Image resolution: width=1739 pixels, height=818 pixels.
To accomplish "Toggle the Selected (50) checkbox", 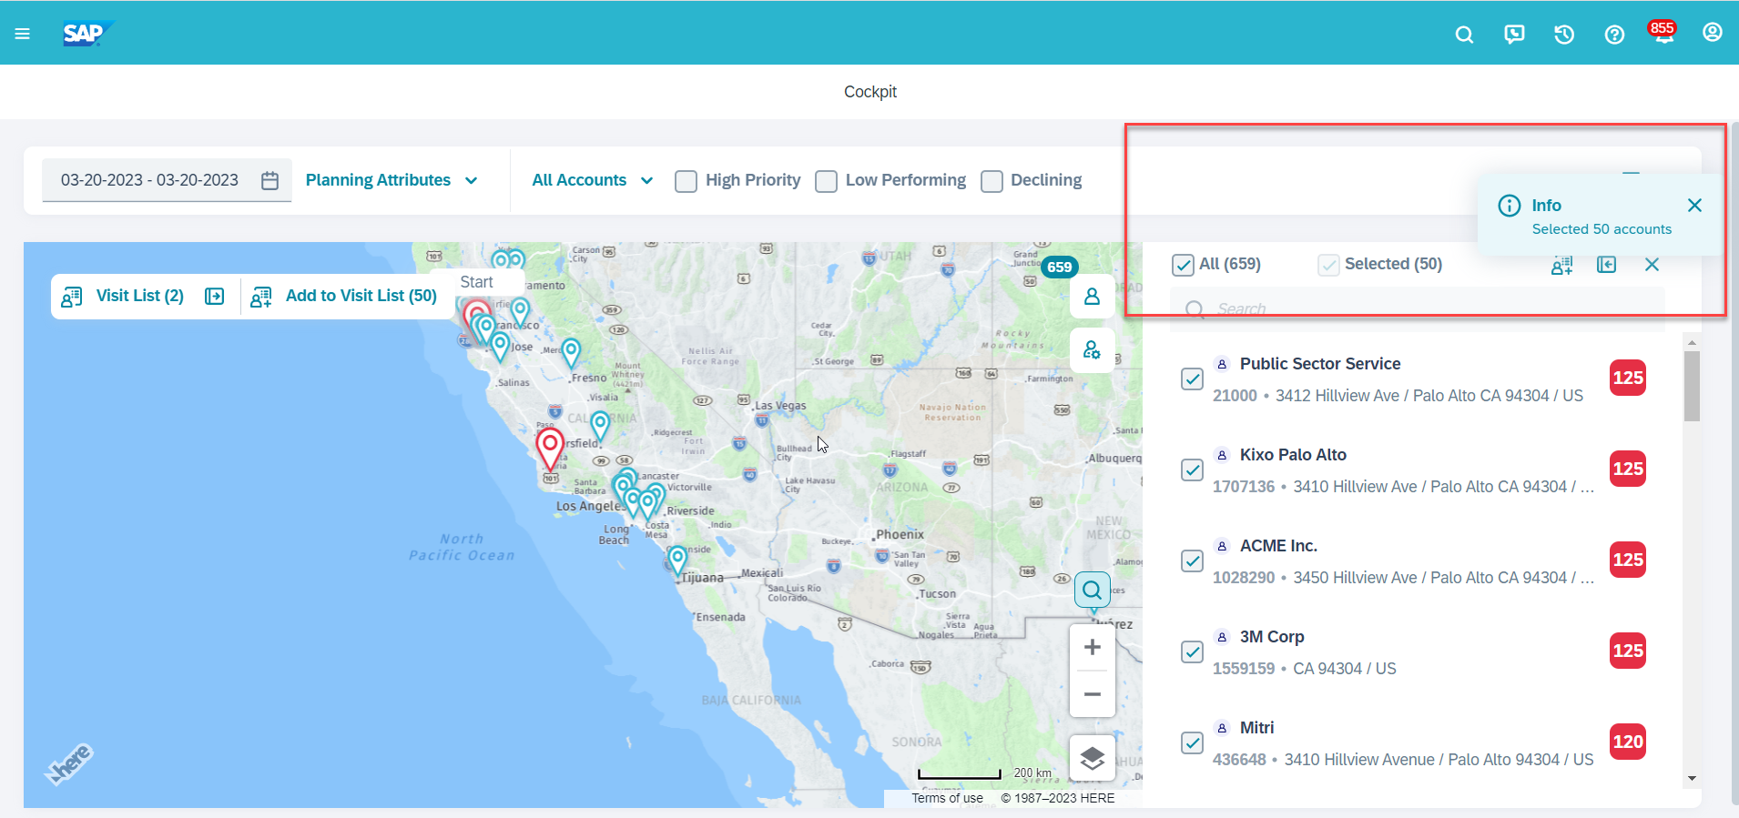I will 1328,265.
